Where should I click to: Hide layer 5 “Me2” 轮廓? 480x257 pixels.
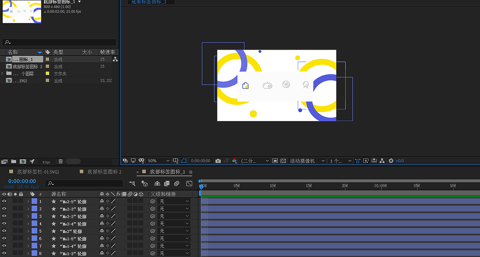pyautogui.click(x=4, y=231)
